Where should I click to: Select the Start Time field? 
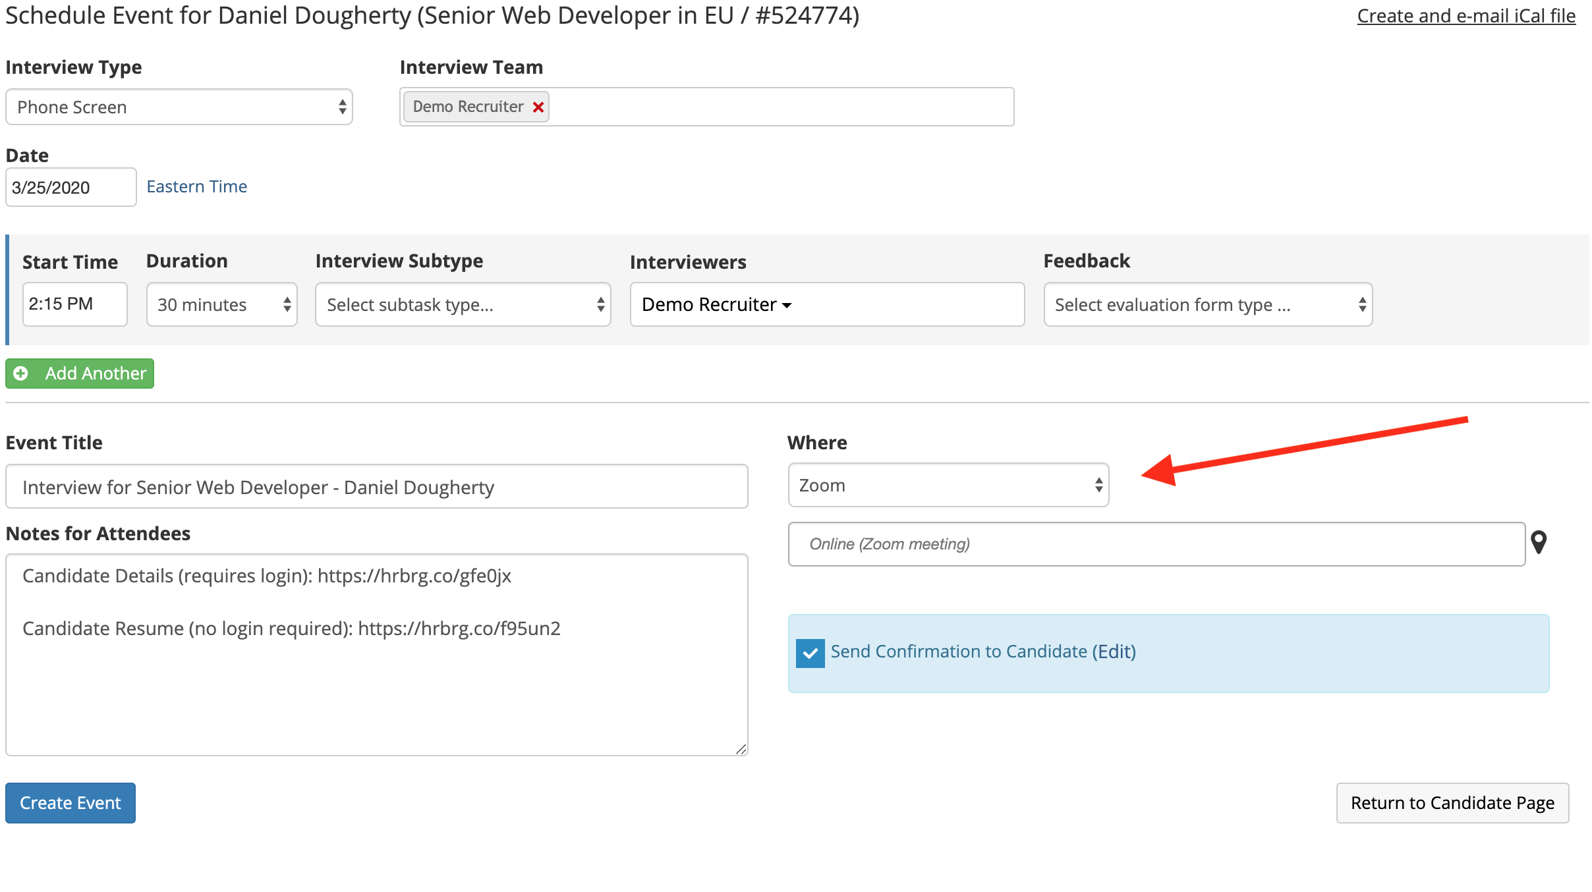point(74,304)
